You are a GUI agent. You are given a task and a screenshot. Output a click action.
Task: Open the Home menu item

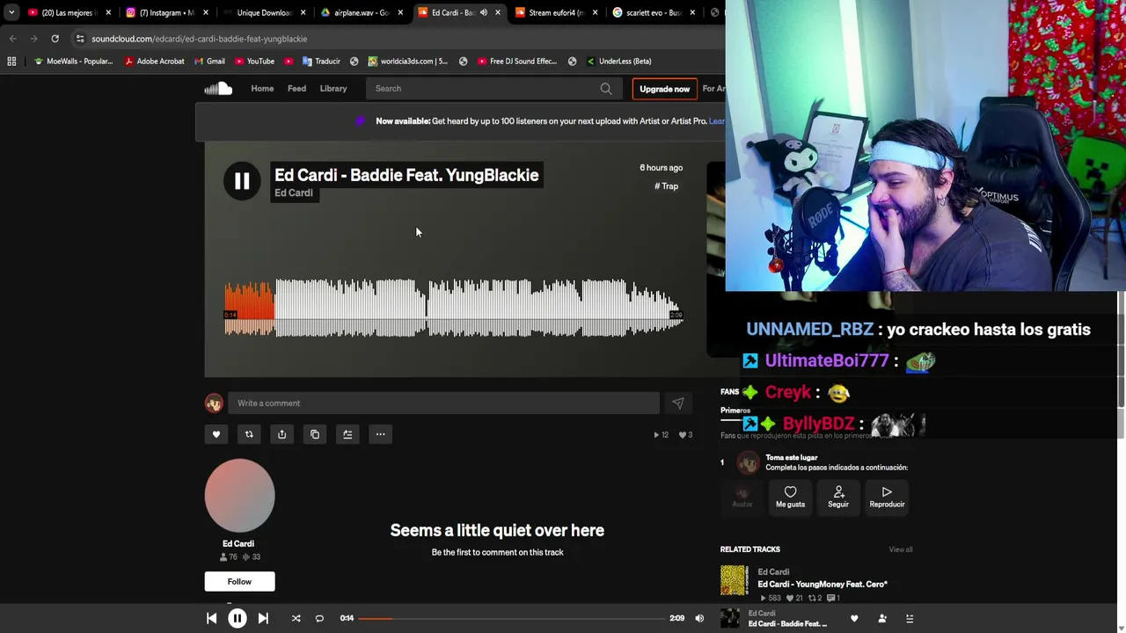[x=262, y=88]
